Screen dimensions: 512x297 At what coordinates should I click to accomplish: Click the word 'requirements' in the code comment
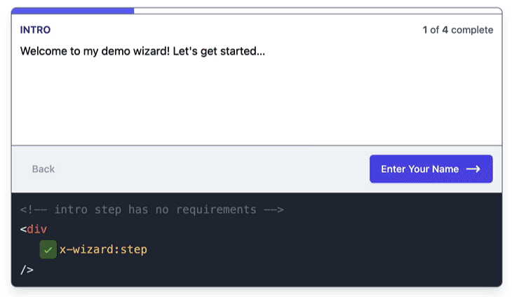pos(216,209)
